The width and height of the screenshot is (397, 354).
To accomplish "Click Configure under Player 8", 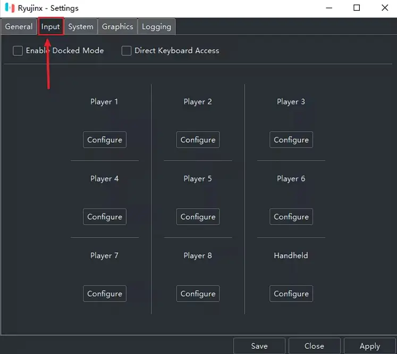I will click(198, 293).
